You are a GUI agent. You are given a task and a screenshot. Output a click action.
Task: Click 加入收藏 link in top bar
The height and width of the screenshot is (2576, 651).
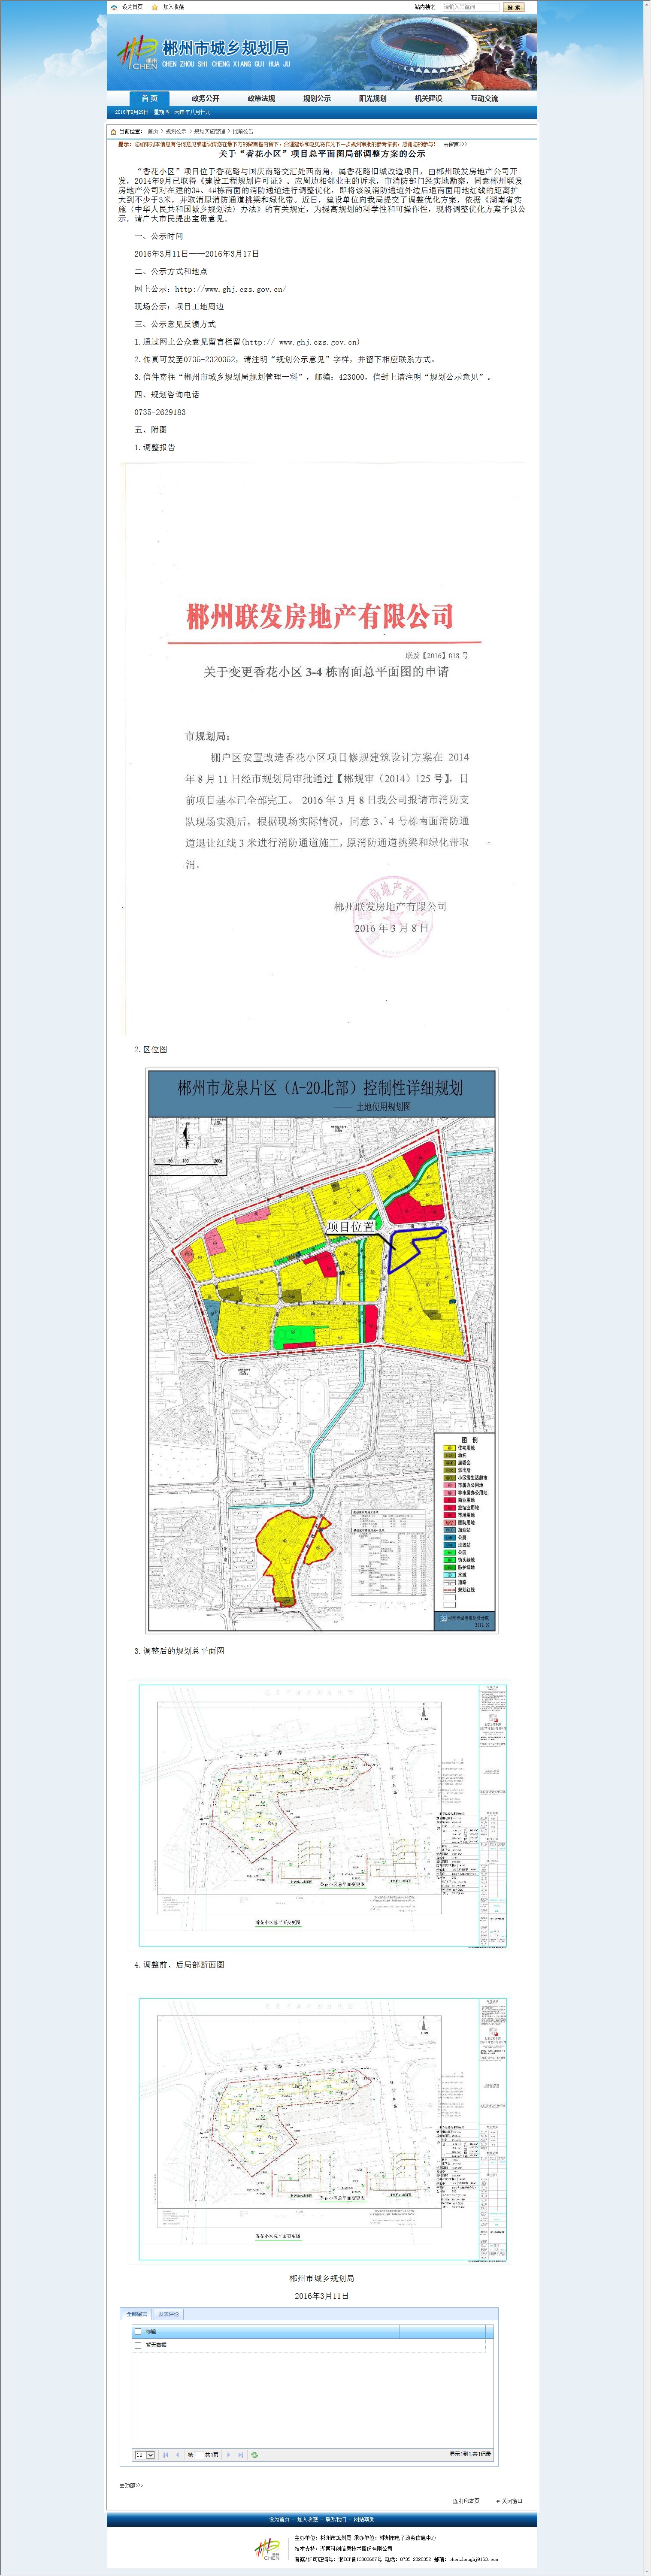[174, 7]
